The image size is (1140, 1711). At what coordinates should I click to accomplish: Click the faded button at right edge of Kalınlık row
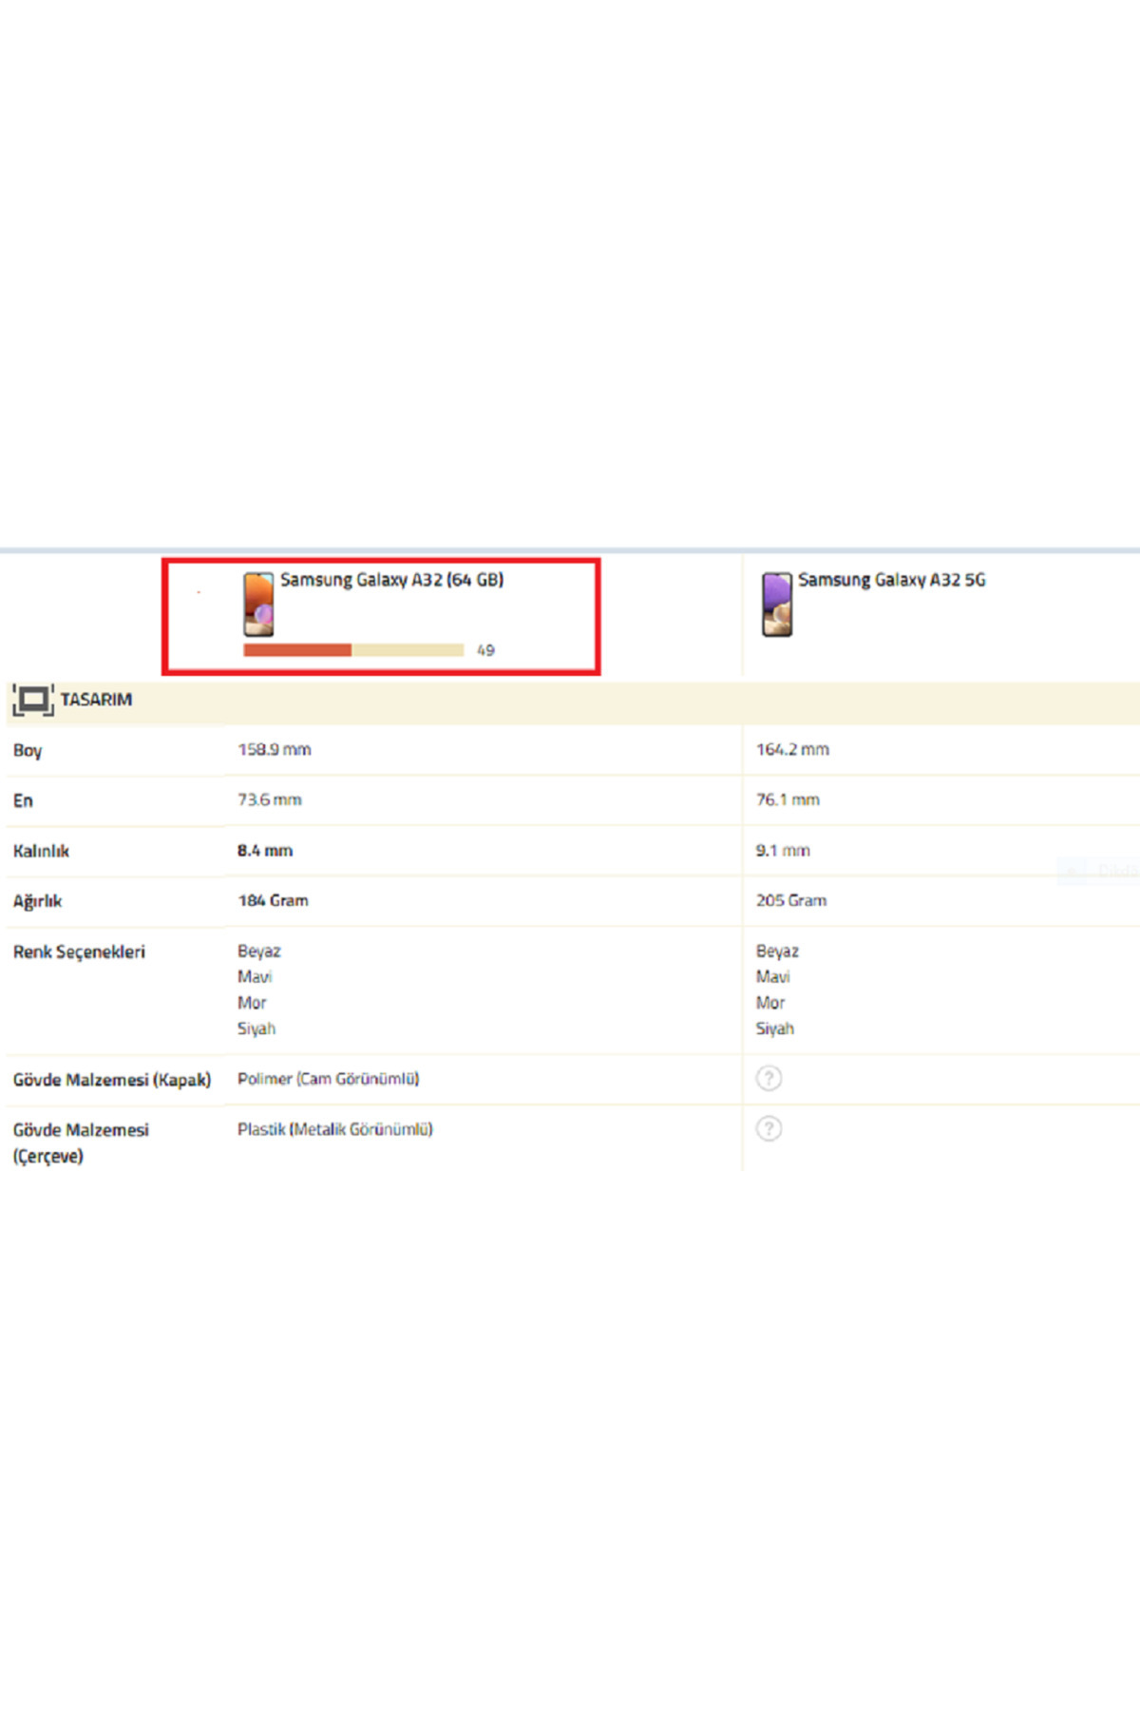(1099, 870)
